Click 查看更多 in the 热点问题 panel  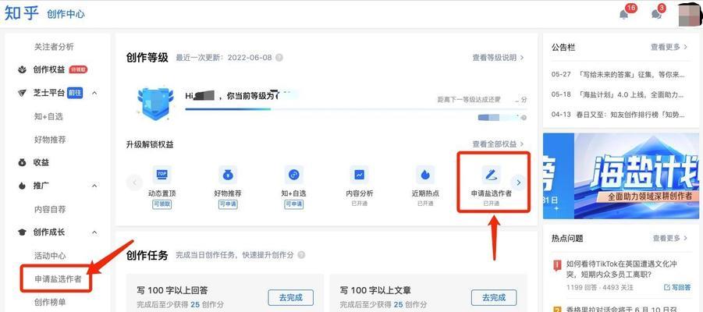click(669, 239)
